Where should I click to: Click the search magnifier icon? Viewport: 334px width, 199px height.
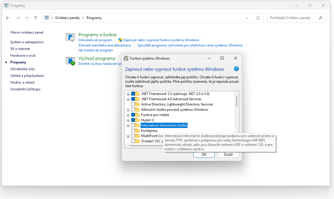[x=320, y=18]
